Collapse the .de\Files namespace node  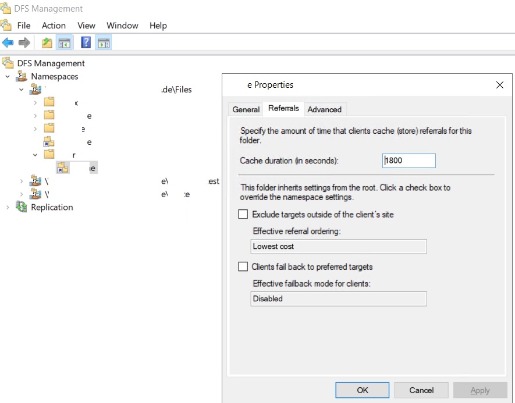pos(22,89)
